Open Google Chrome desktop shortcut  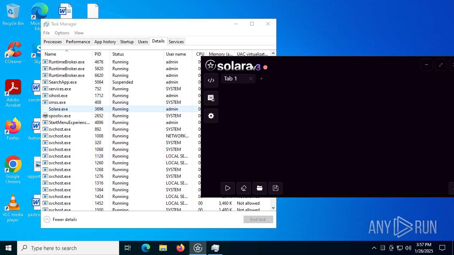13,170
